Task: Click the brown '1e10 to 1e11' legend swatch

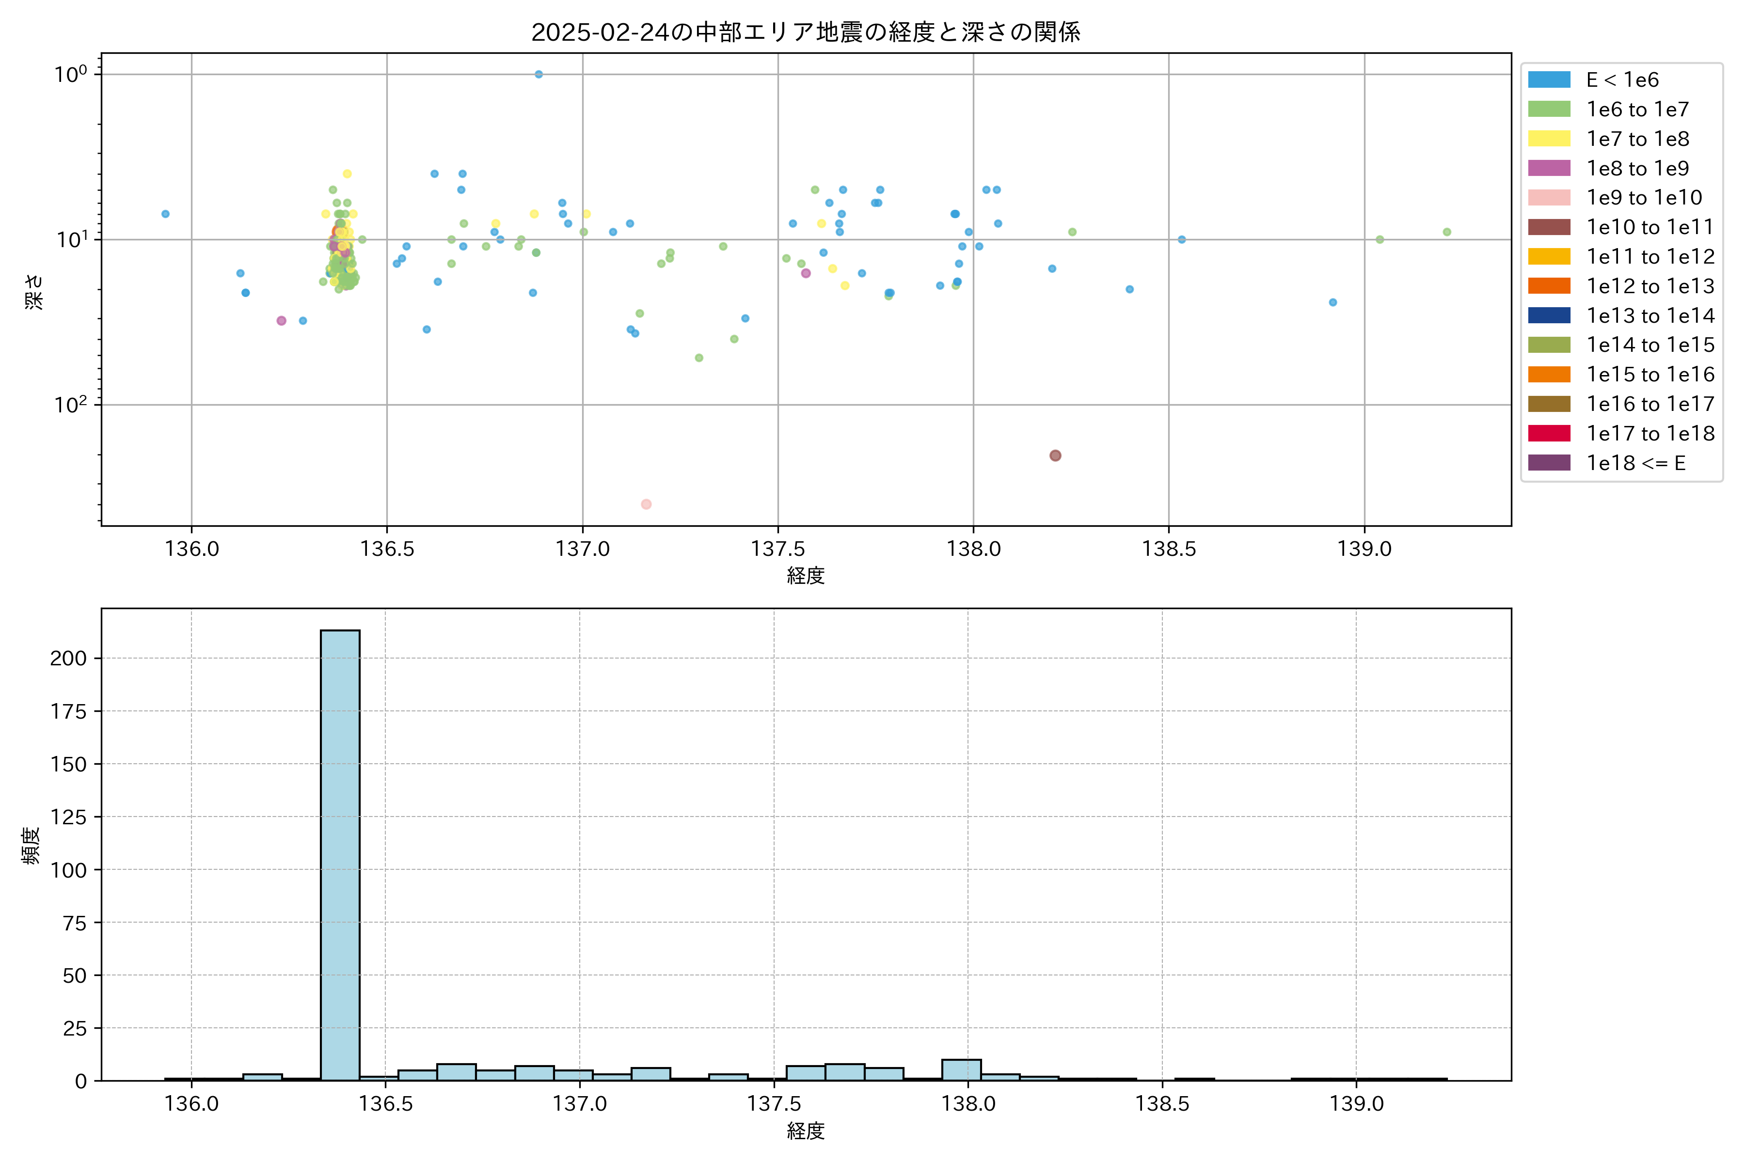Action: (x=1548, y=227)
